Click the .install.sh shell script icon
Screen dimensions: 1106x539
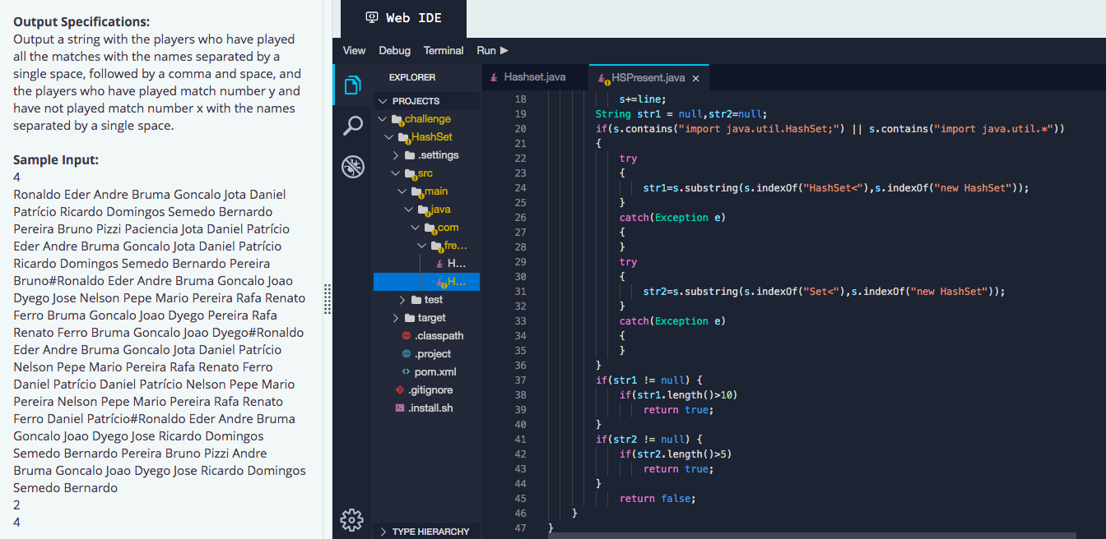coord(400,408)
